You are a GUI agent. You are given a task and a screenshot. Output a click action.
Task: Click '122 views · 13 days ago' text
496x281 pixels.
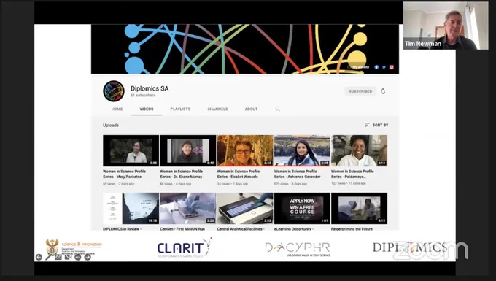click(x=349, y=184)
